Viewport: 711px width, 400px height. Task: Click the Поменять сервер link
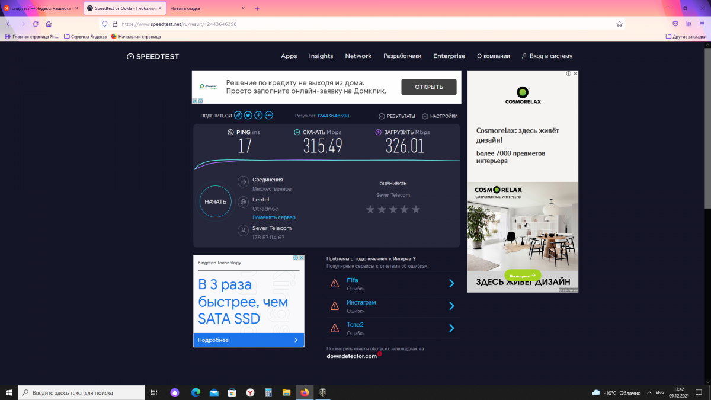tap(274, 217)
